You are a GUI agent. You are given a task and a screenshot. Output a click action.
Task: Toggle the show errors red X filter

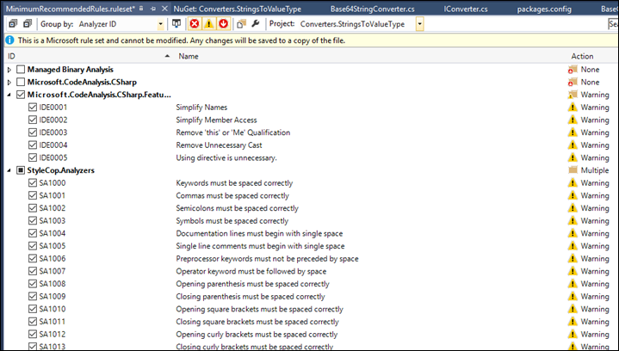(x=194, y=24)
